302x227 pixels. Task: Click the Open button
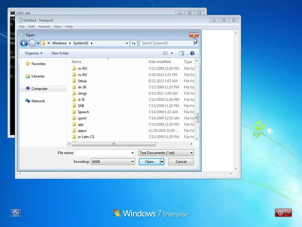coord(150,162)
